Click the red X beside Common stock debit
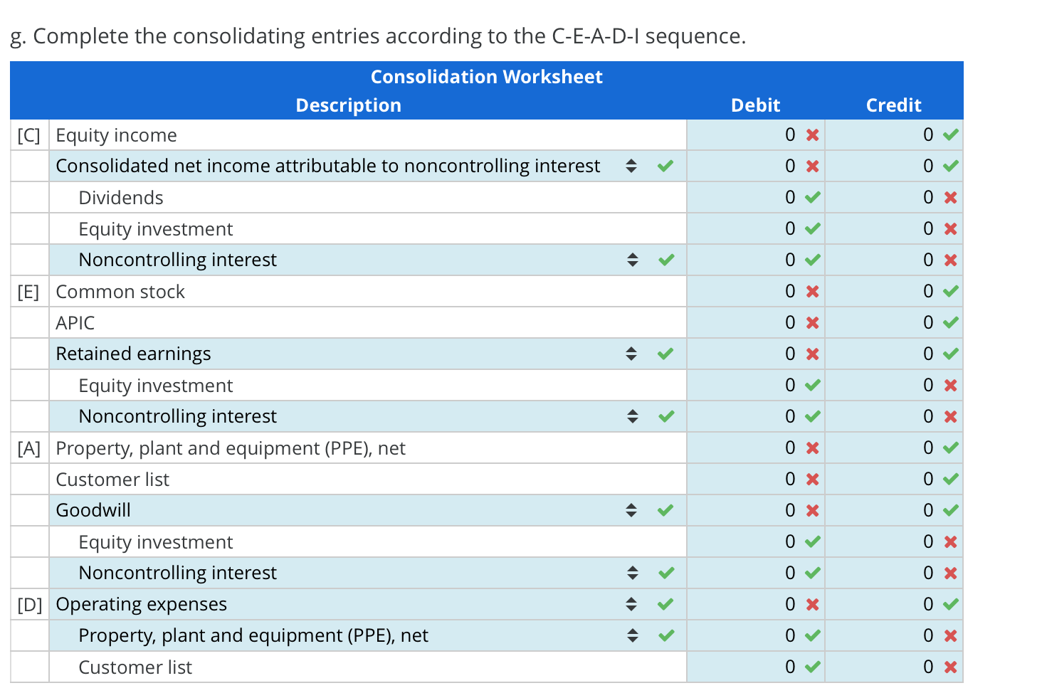The height and width of the screenshot is (693, 1042). 813,291
